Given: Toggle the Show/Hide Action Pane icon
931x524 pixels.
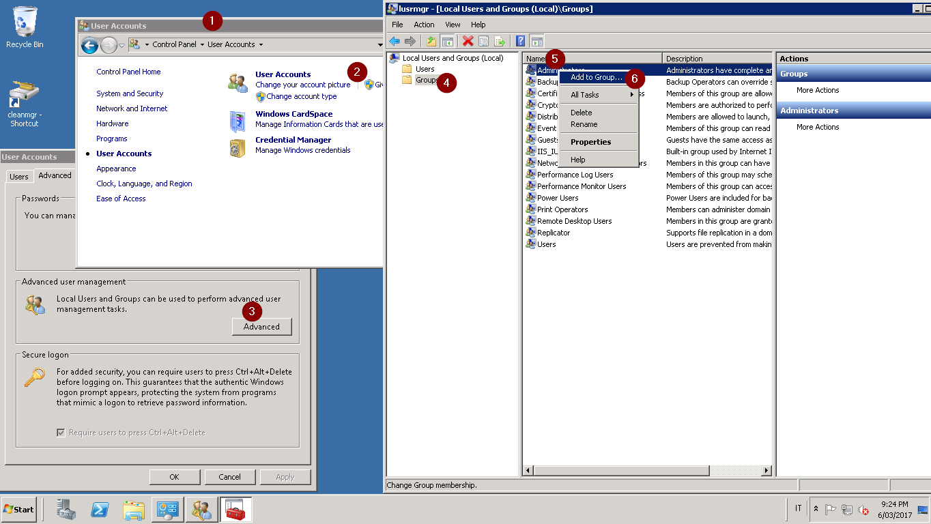Looking at the screenshot, I should click(536, 41).
